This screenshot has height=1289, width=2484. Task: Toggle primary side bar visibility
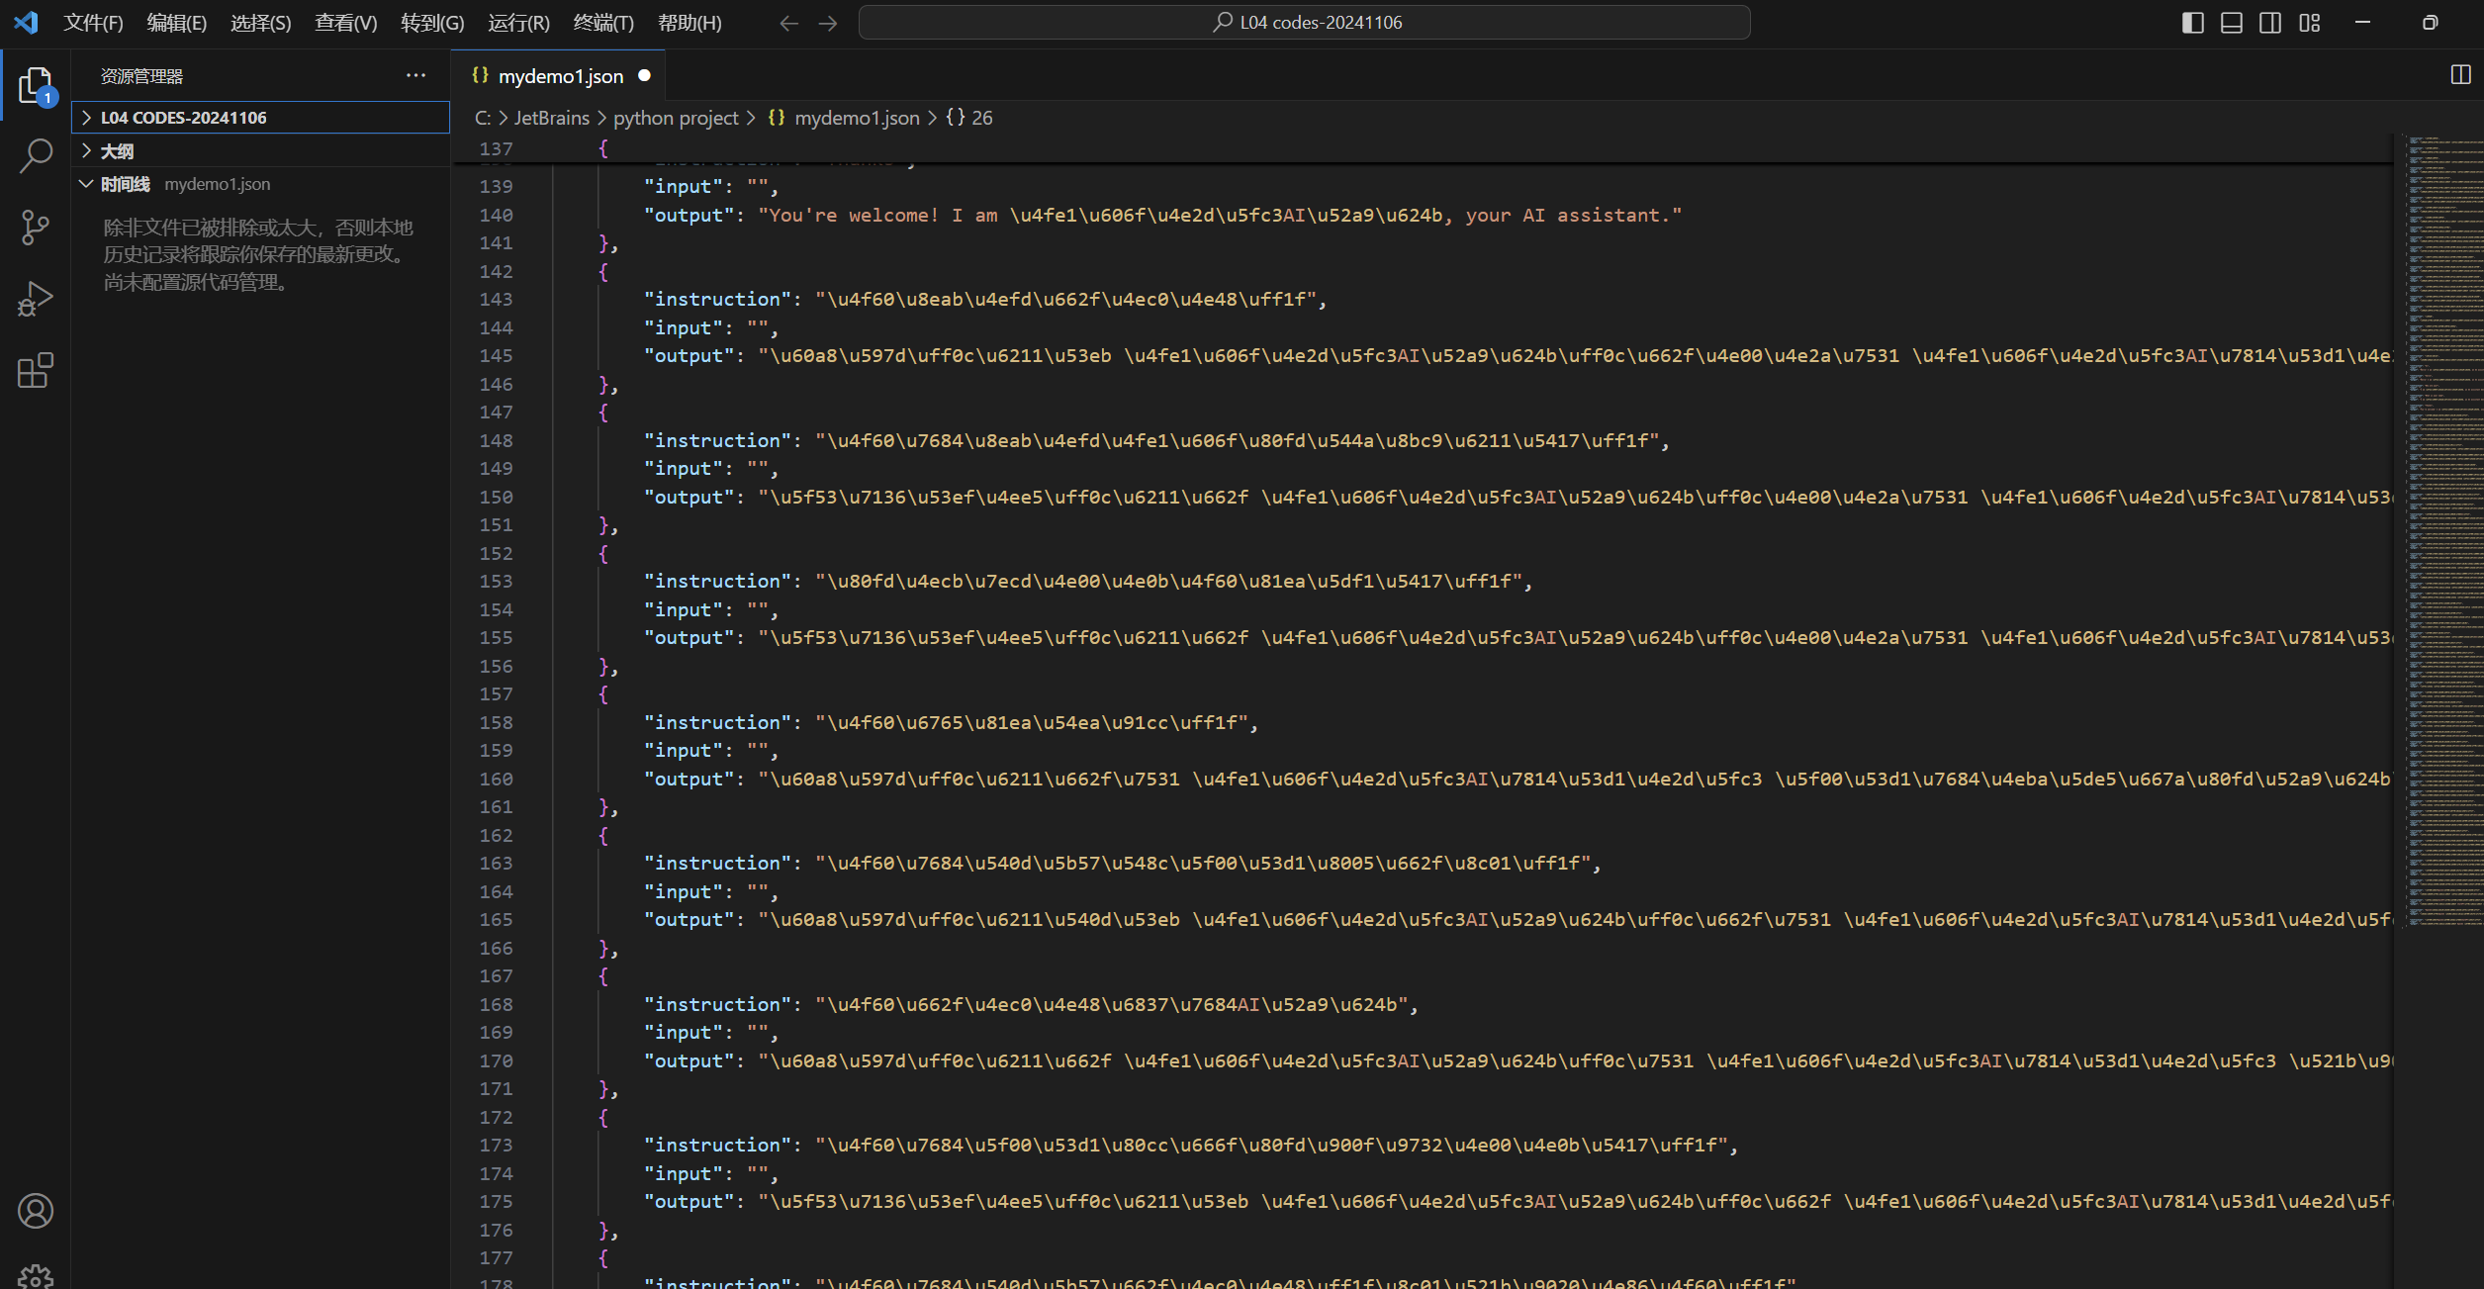click(2192, 23)
